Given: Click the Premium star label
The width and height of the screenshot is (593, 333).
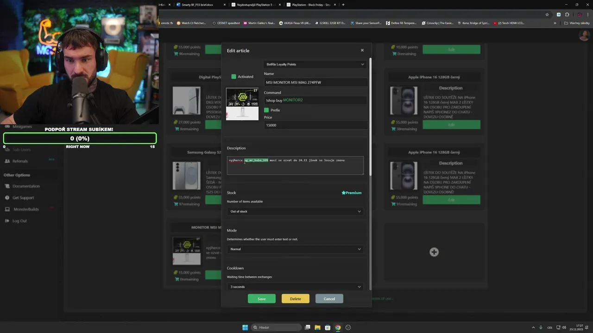Looking at the screenshot, I should pyautogui.click(x=352, y=193).
